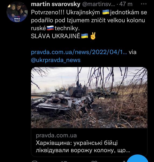Like the tweet with the heart icon
The image size is (154, 162).
[x=94, y=161]
